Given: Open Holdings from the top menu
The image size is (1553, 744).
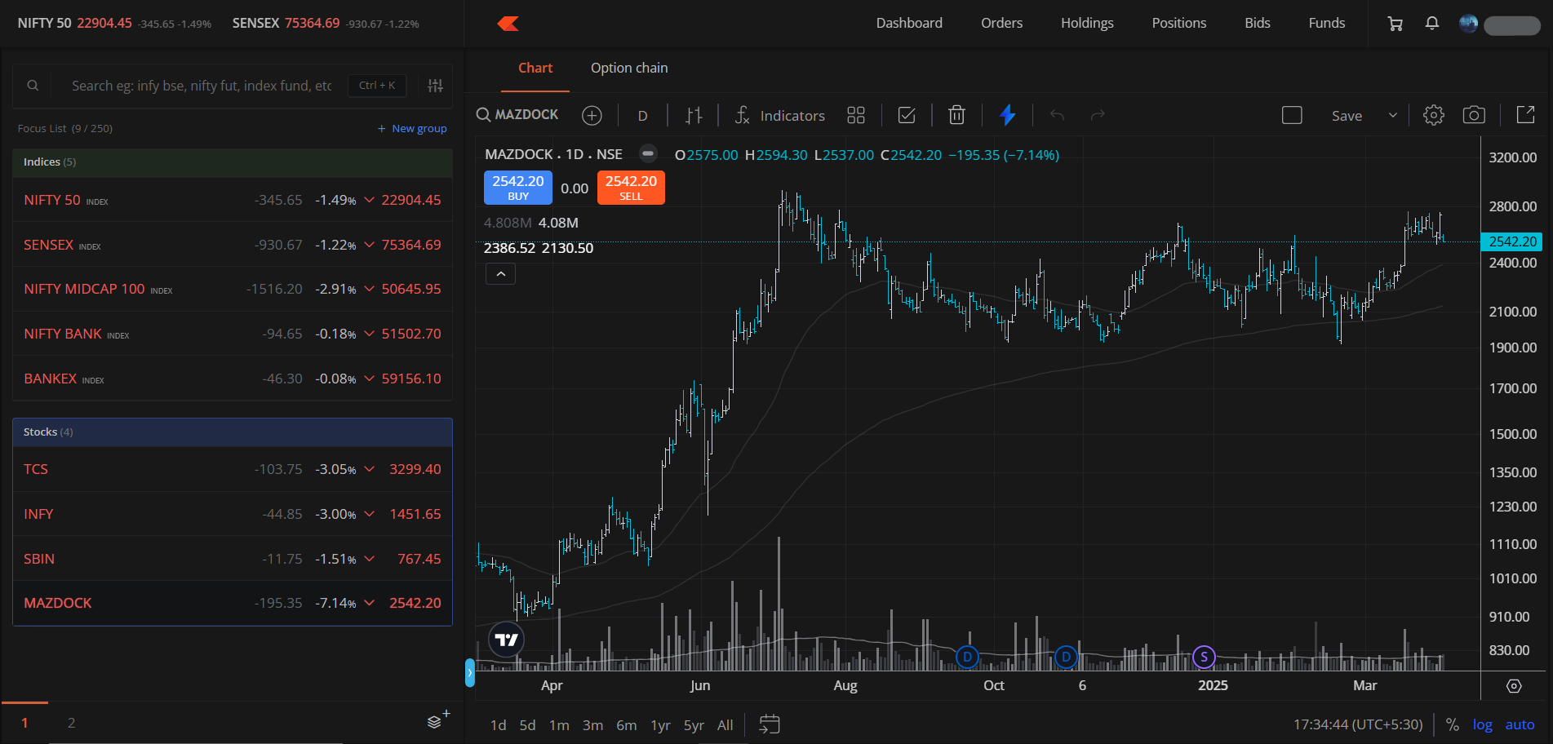Looking at the screenshot, I should [1086, 23].
